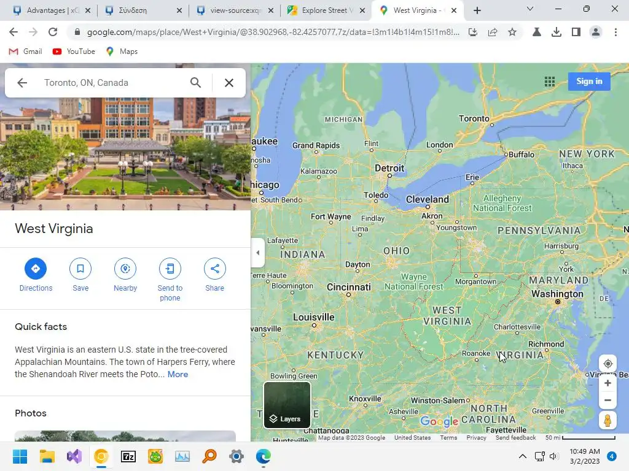Click the address bar URL
This screenshot has width=629, height=471.
click(273, 32)
